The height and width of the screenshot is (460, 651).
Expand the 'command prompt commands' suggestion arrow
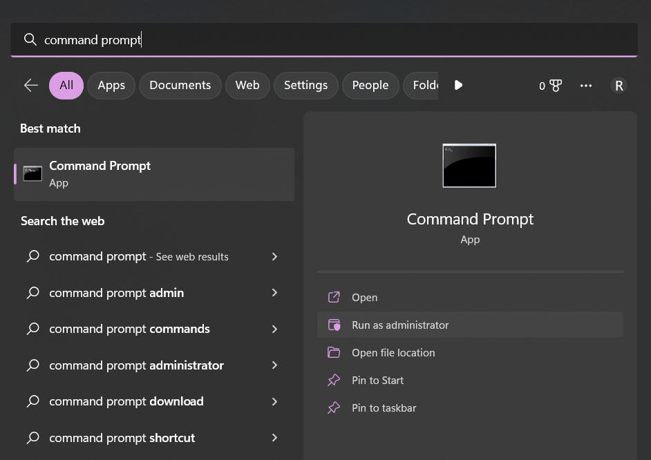click(274, 329)
